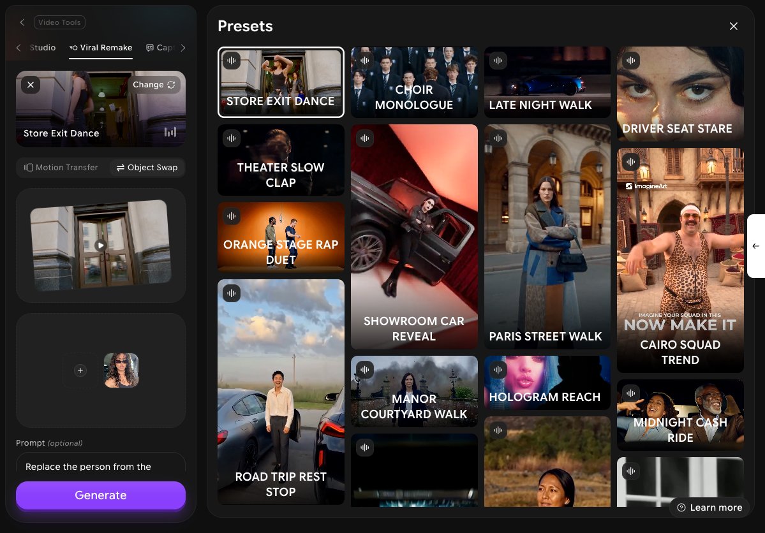Go back using the Video Tools arrow

22,22
